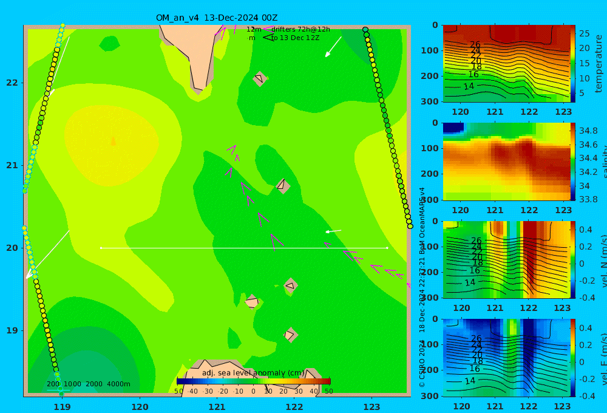Click the 'adj. sea level anomaly (cm)' label
This screenshot has width=607, height=413.
tap(254, 373)
